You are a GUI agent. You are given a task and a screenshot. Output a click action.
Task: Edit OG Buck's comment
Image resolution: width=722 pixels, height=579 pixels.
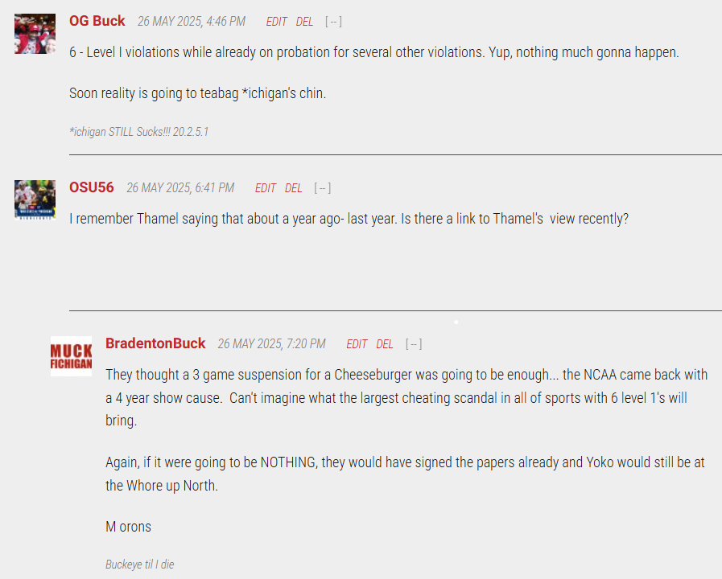(x=276, y=22)
